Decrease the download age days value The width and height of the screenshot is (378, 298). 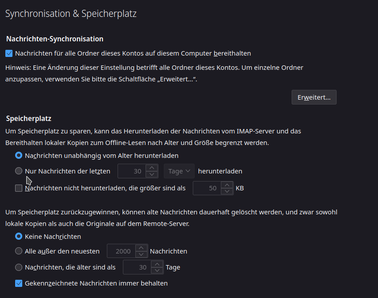click(152, 174)
